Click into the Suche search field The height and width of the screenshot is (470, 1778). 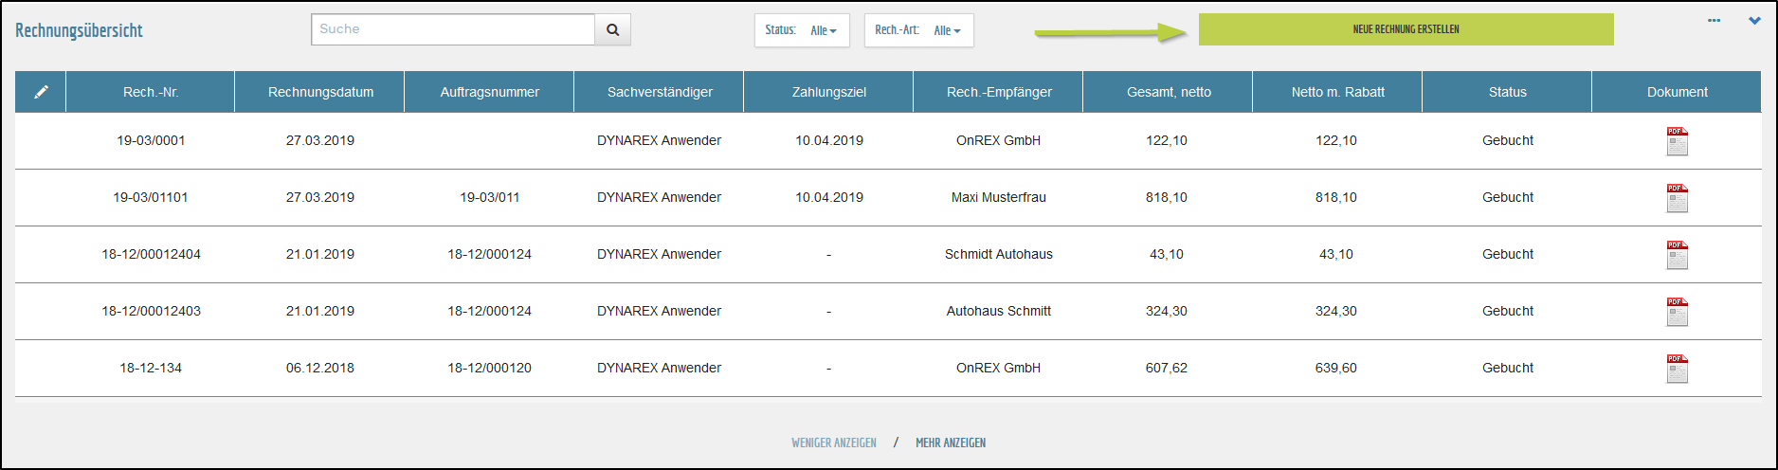pos(453,29)
